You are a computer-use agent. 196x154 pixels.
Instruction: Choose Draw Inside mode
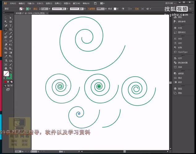tap(11, 86)
